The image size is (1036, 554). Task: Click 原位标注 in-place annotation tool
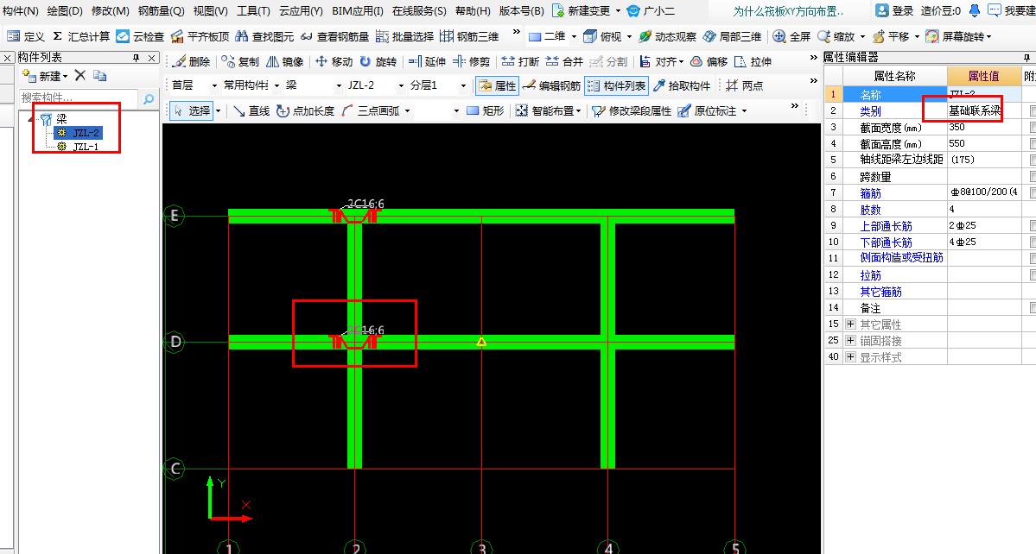coord(709,110)
